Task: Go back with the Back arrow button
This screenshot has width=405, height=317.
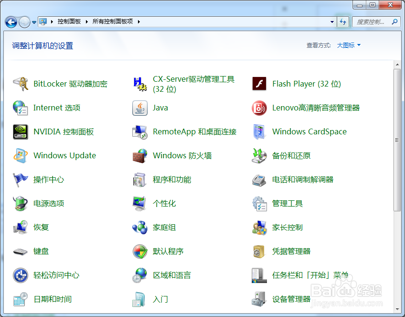Action: (11, 22)
